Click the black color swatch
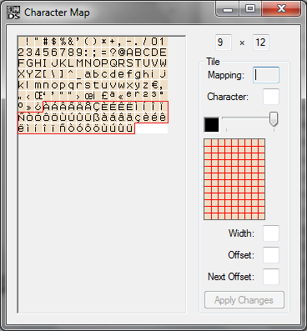The height and width of the screenshot is (331, 307). pyautogui.click(x=212, y=125)
